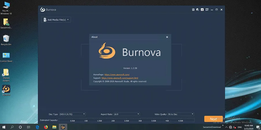Close the About dialog
Image resolution: width=261 pixels, height=130 pixels.
(167, 37)
